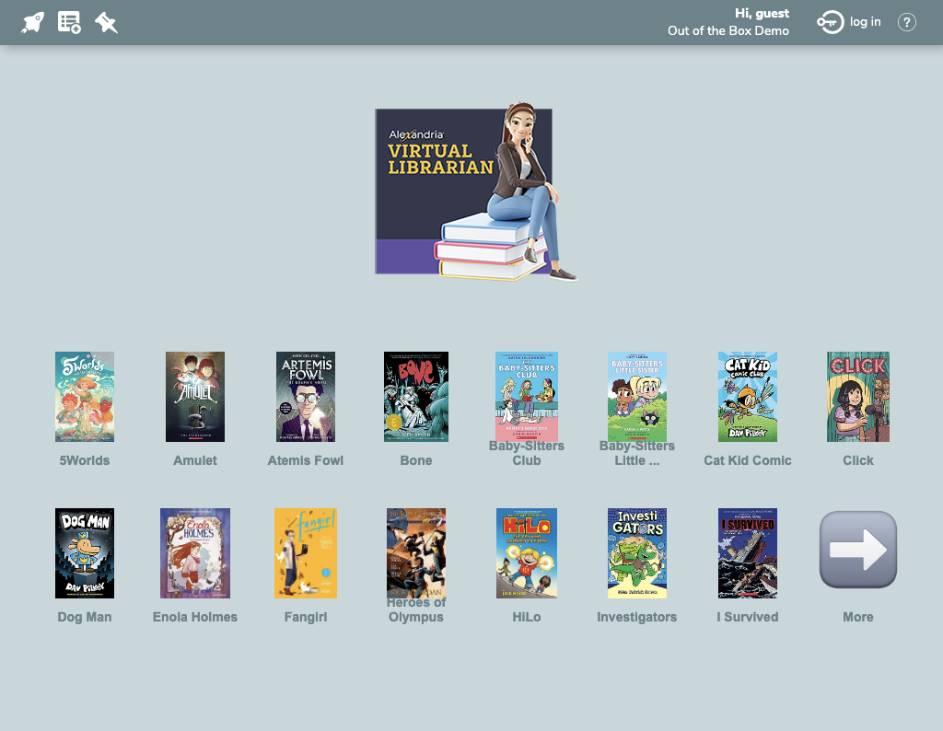
Task: Open the I Survived book cover
Action: pyautogui.click(x=748, y=553)
